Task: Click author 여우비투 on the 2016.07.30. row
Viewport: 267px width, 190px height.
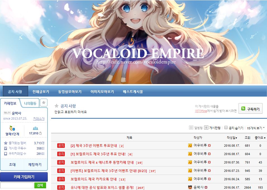Action: pos(200,162)
